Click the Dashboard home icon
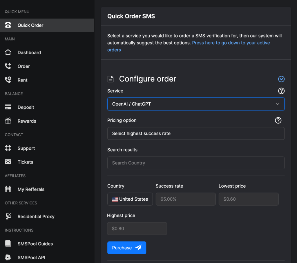The height and width of the screenshot is (263, 297). pyautogui.click(x=8, y=52)
